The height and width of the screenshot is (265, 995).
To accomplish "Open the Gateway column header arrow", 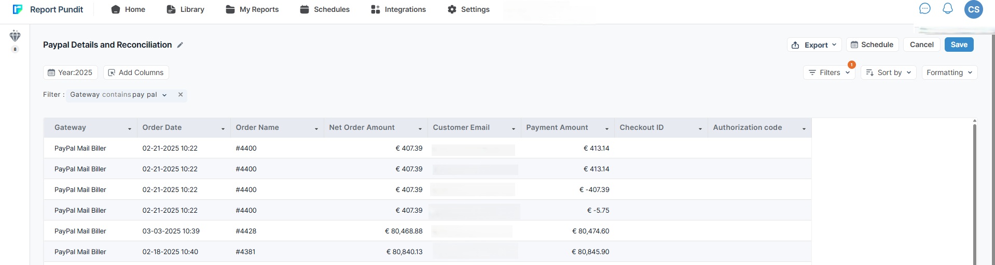I will [130, 128].
